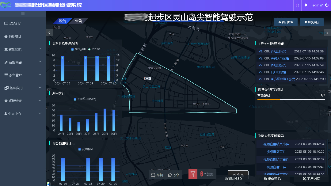Open the notification bell
331x186 pixels.
pos(306,5)
